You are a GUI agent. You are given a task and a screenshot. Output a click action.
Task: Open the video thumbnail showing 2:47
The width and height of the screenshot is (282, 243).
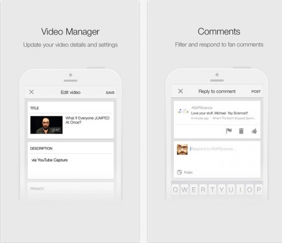coord(46,124)
